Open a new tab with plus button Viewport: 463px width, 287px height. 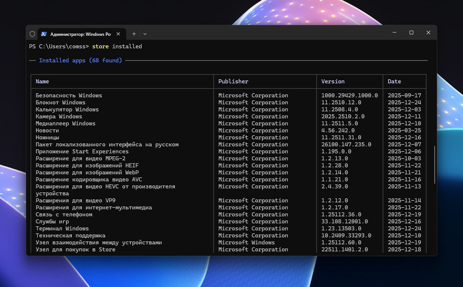pos(134,34)
